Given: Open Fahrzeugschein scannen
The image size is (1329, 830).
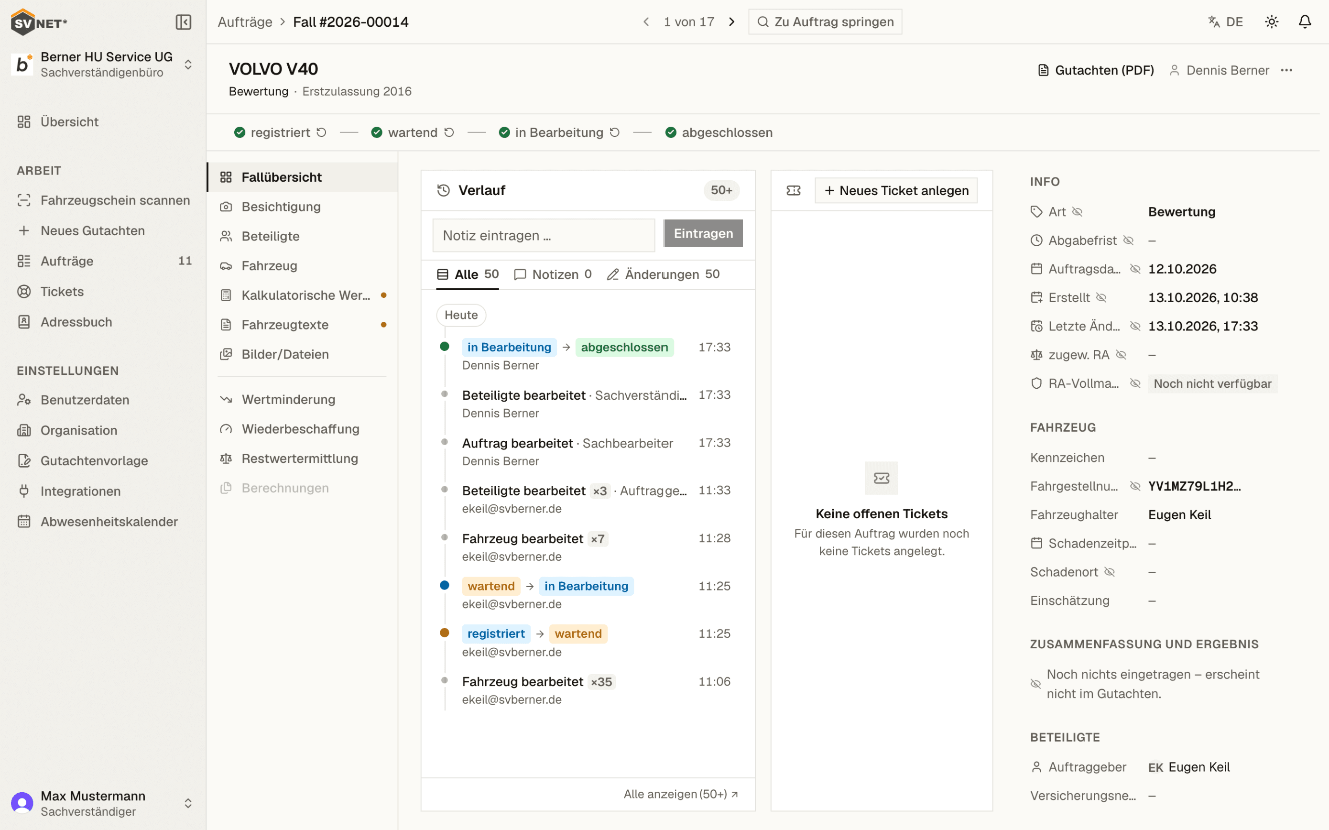Looking at the screenshot, I should [x=104, y=200].
